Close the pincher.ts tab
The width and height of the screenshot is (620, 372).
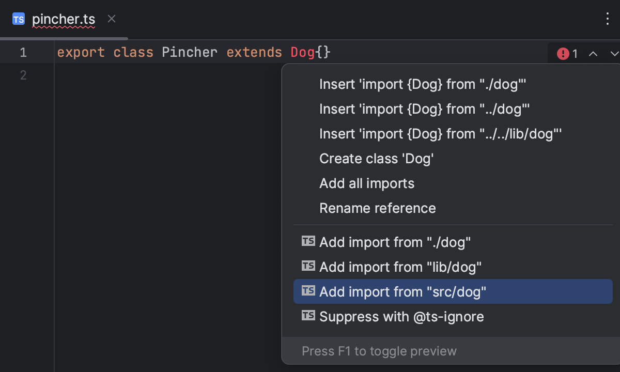[111, 19]
